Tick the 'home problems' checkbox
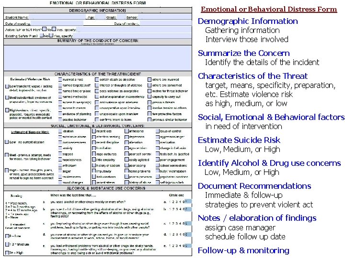 pos(126,171)
